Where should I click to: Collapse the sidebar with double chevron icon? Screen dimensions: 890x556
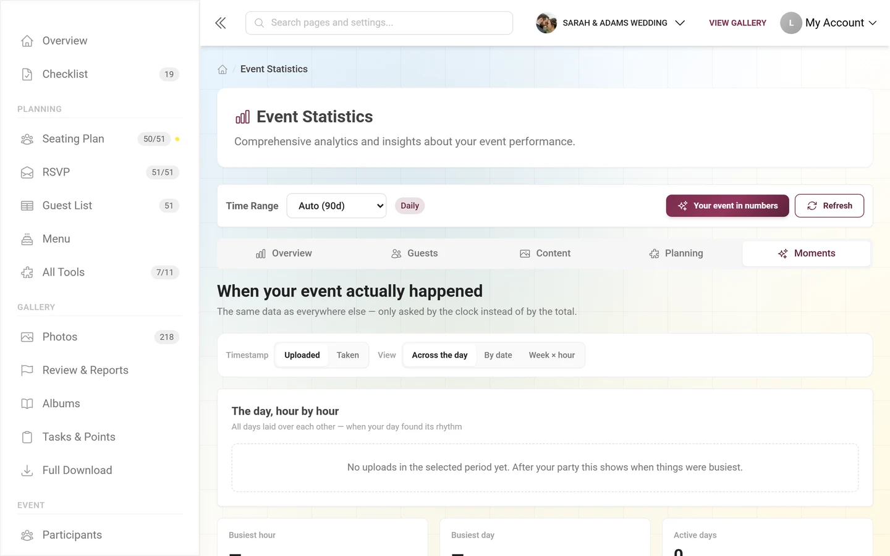pos(221,23)
